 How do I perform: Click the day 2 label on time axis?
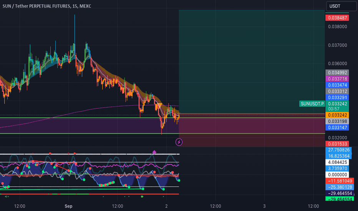166,206
